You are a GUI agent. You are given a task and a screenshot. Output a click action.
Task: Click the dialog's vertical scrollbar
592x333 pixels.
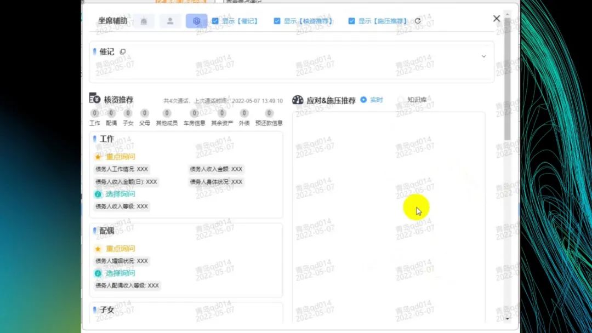point(508,82)
